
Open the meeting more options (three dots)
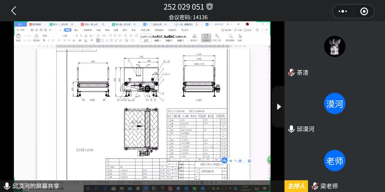click(343, 11)
